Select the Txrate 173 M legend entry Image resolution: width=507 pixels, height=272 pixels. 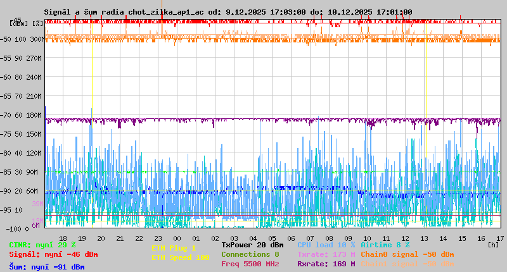click(326, 254)
